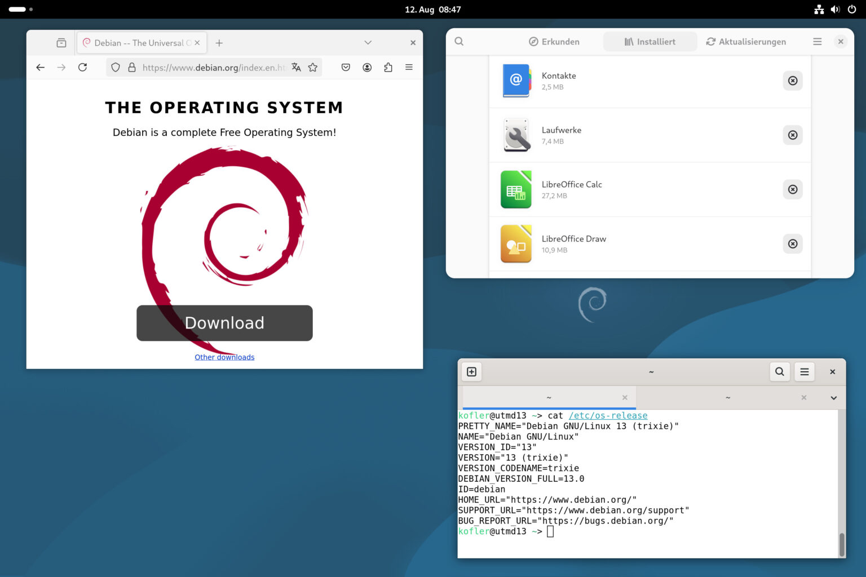The width and height of the screenshot is (866, 577).
Task: Click the terminal search button
Action: pos(780,371)
